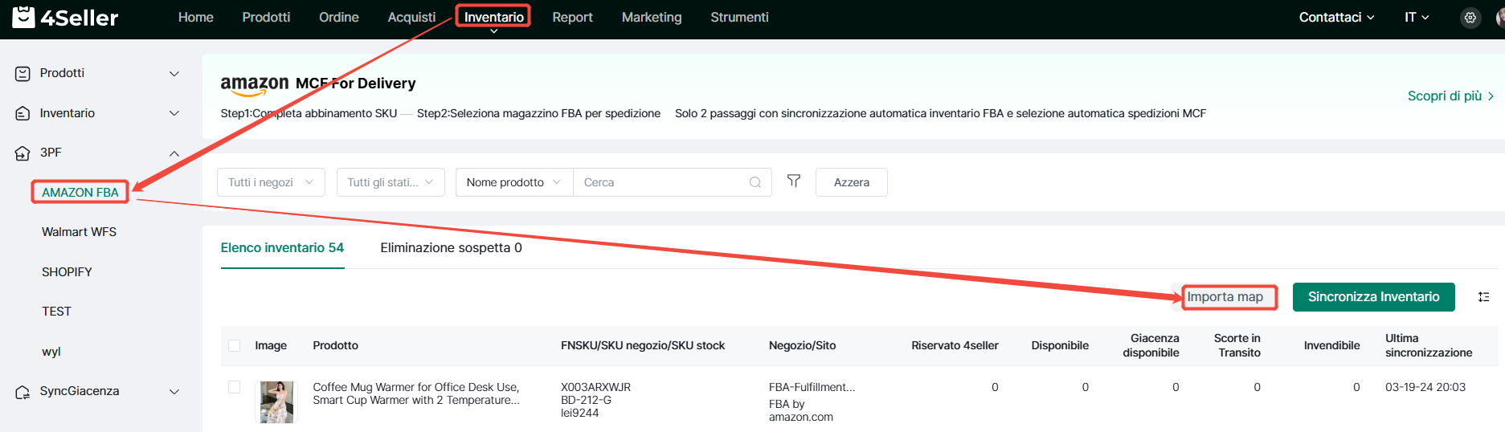The width and height of the screenshot is (1505, 432).
Task: Select all rows with header checkbox
Action: coord(234,345)
